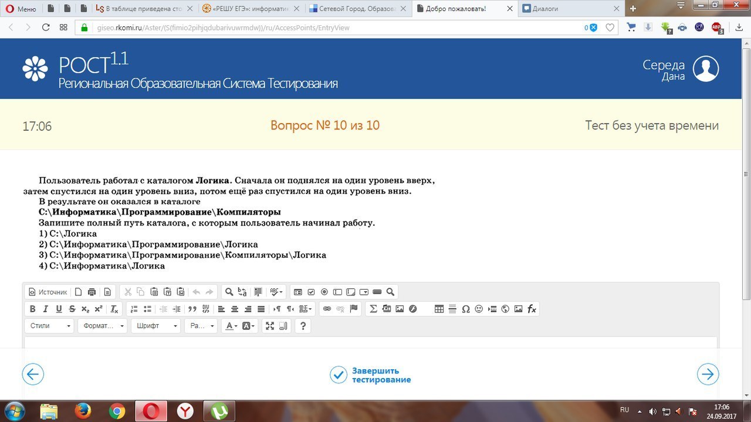Insert a table into the editor

click(439, 309)
